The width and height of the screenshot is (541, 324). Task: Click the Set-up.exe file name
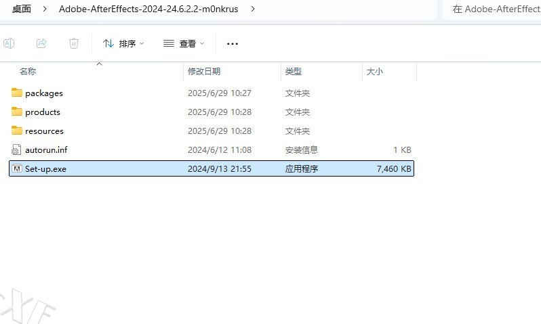click(x=45, y=169)
